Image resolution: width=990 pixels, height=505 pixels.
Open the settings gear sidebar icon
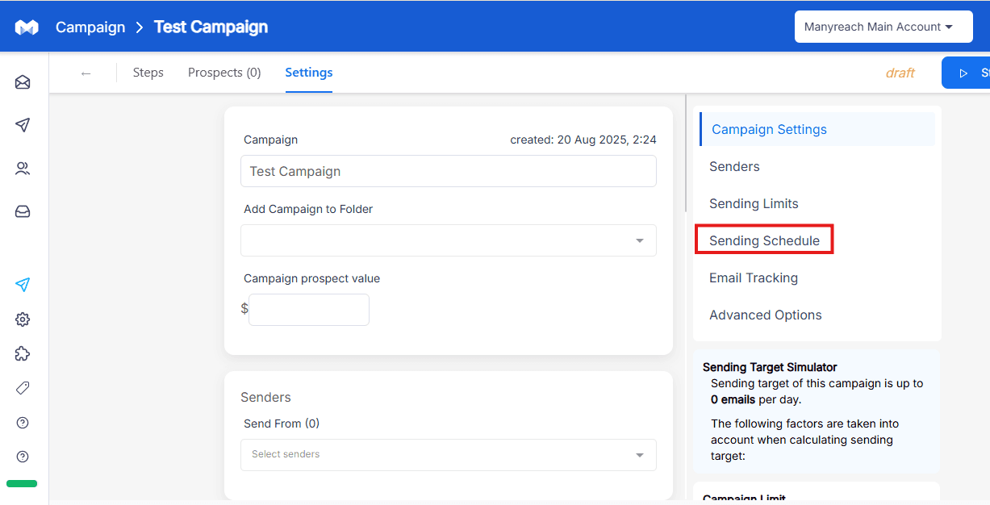[x=23, y=319]
